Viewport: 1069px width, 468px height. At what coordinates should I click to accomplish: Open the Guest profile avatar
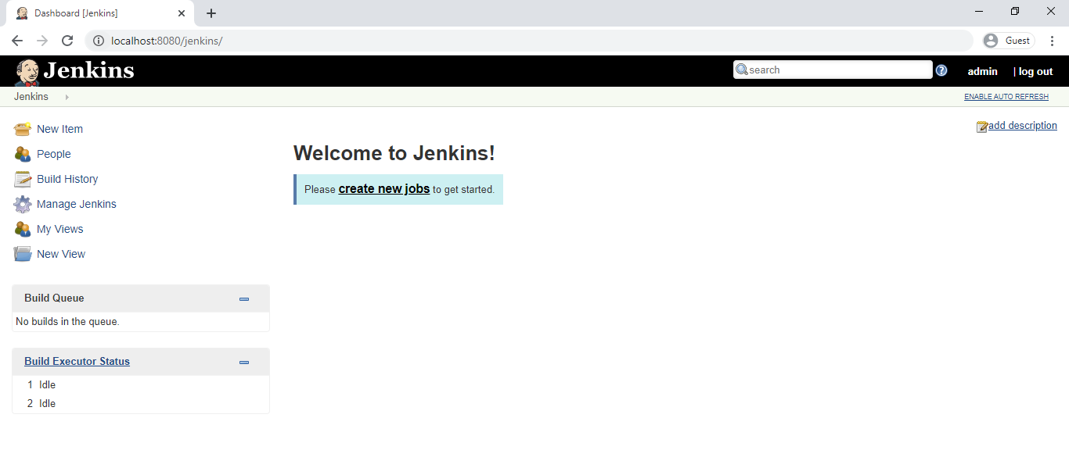991,41
